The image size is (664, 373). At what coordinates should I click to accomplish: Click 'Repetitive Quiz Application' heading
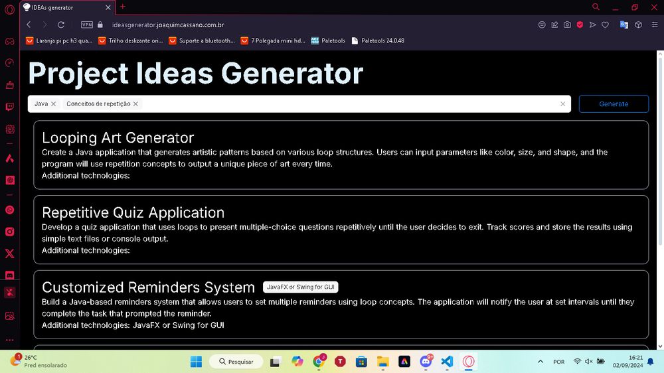(x=133, y=212)
